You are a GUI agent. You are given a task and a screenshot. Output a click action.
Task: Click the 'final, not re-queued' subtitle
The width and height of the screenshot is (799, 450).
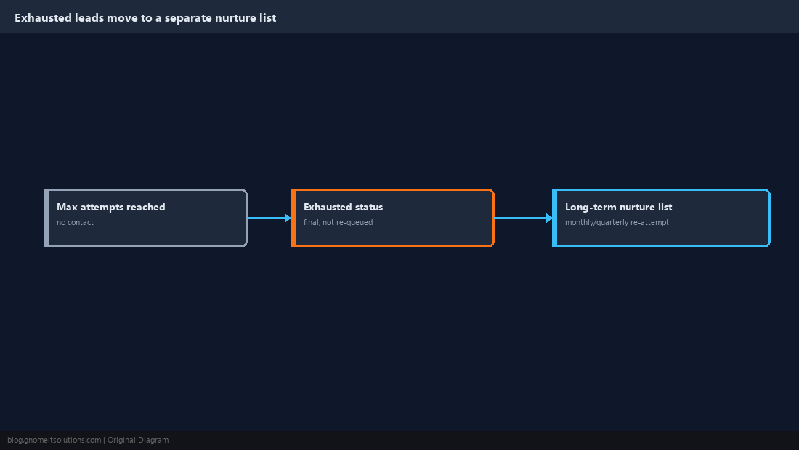[338, 222]
